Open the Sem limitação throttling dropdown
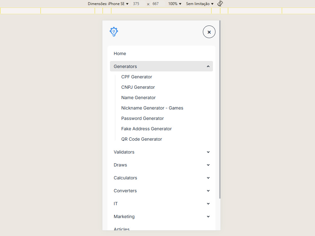This screenshot has height=236, width=315. (200, 4)
